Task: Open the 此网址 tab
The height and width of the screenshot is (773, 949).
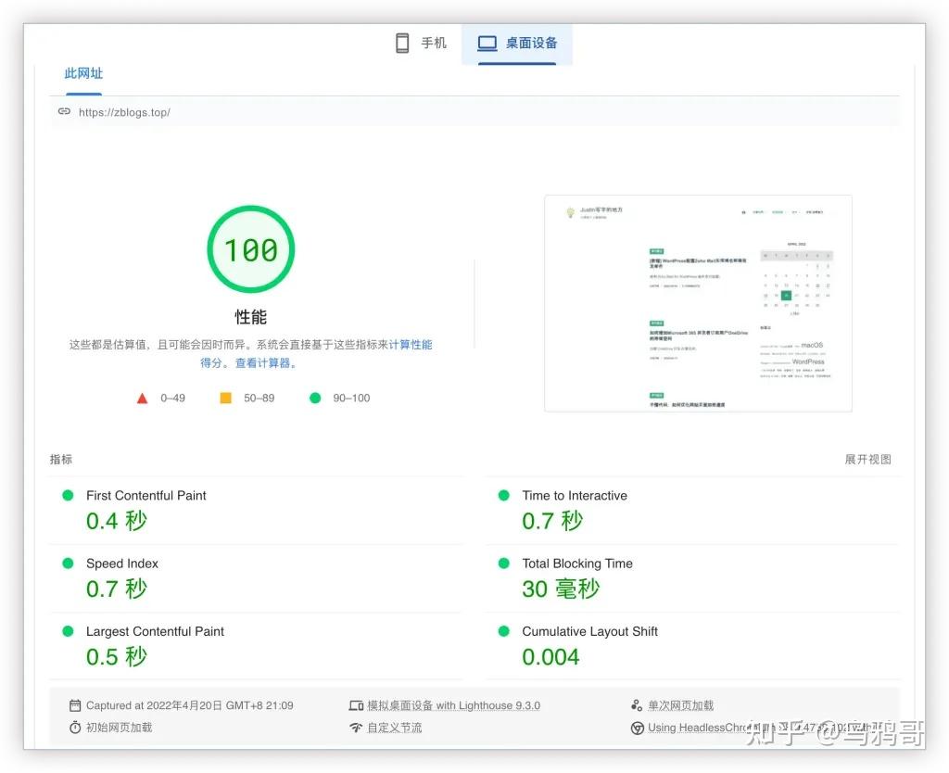Action: [x=83, y=73]
